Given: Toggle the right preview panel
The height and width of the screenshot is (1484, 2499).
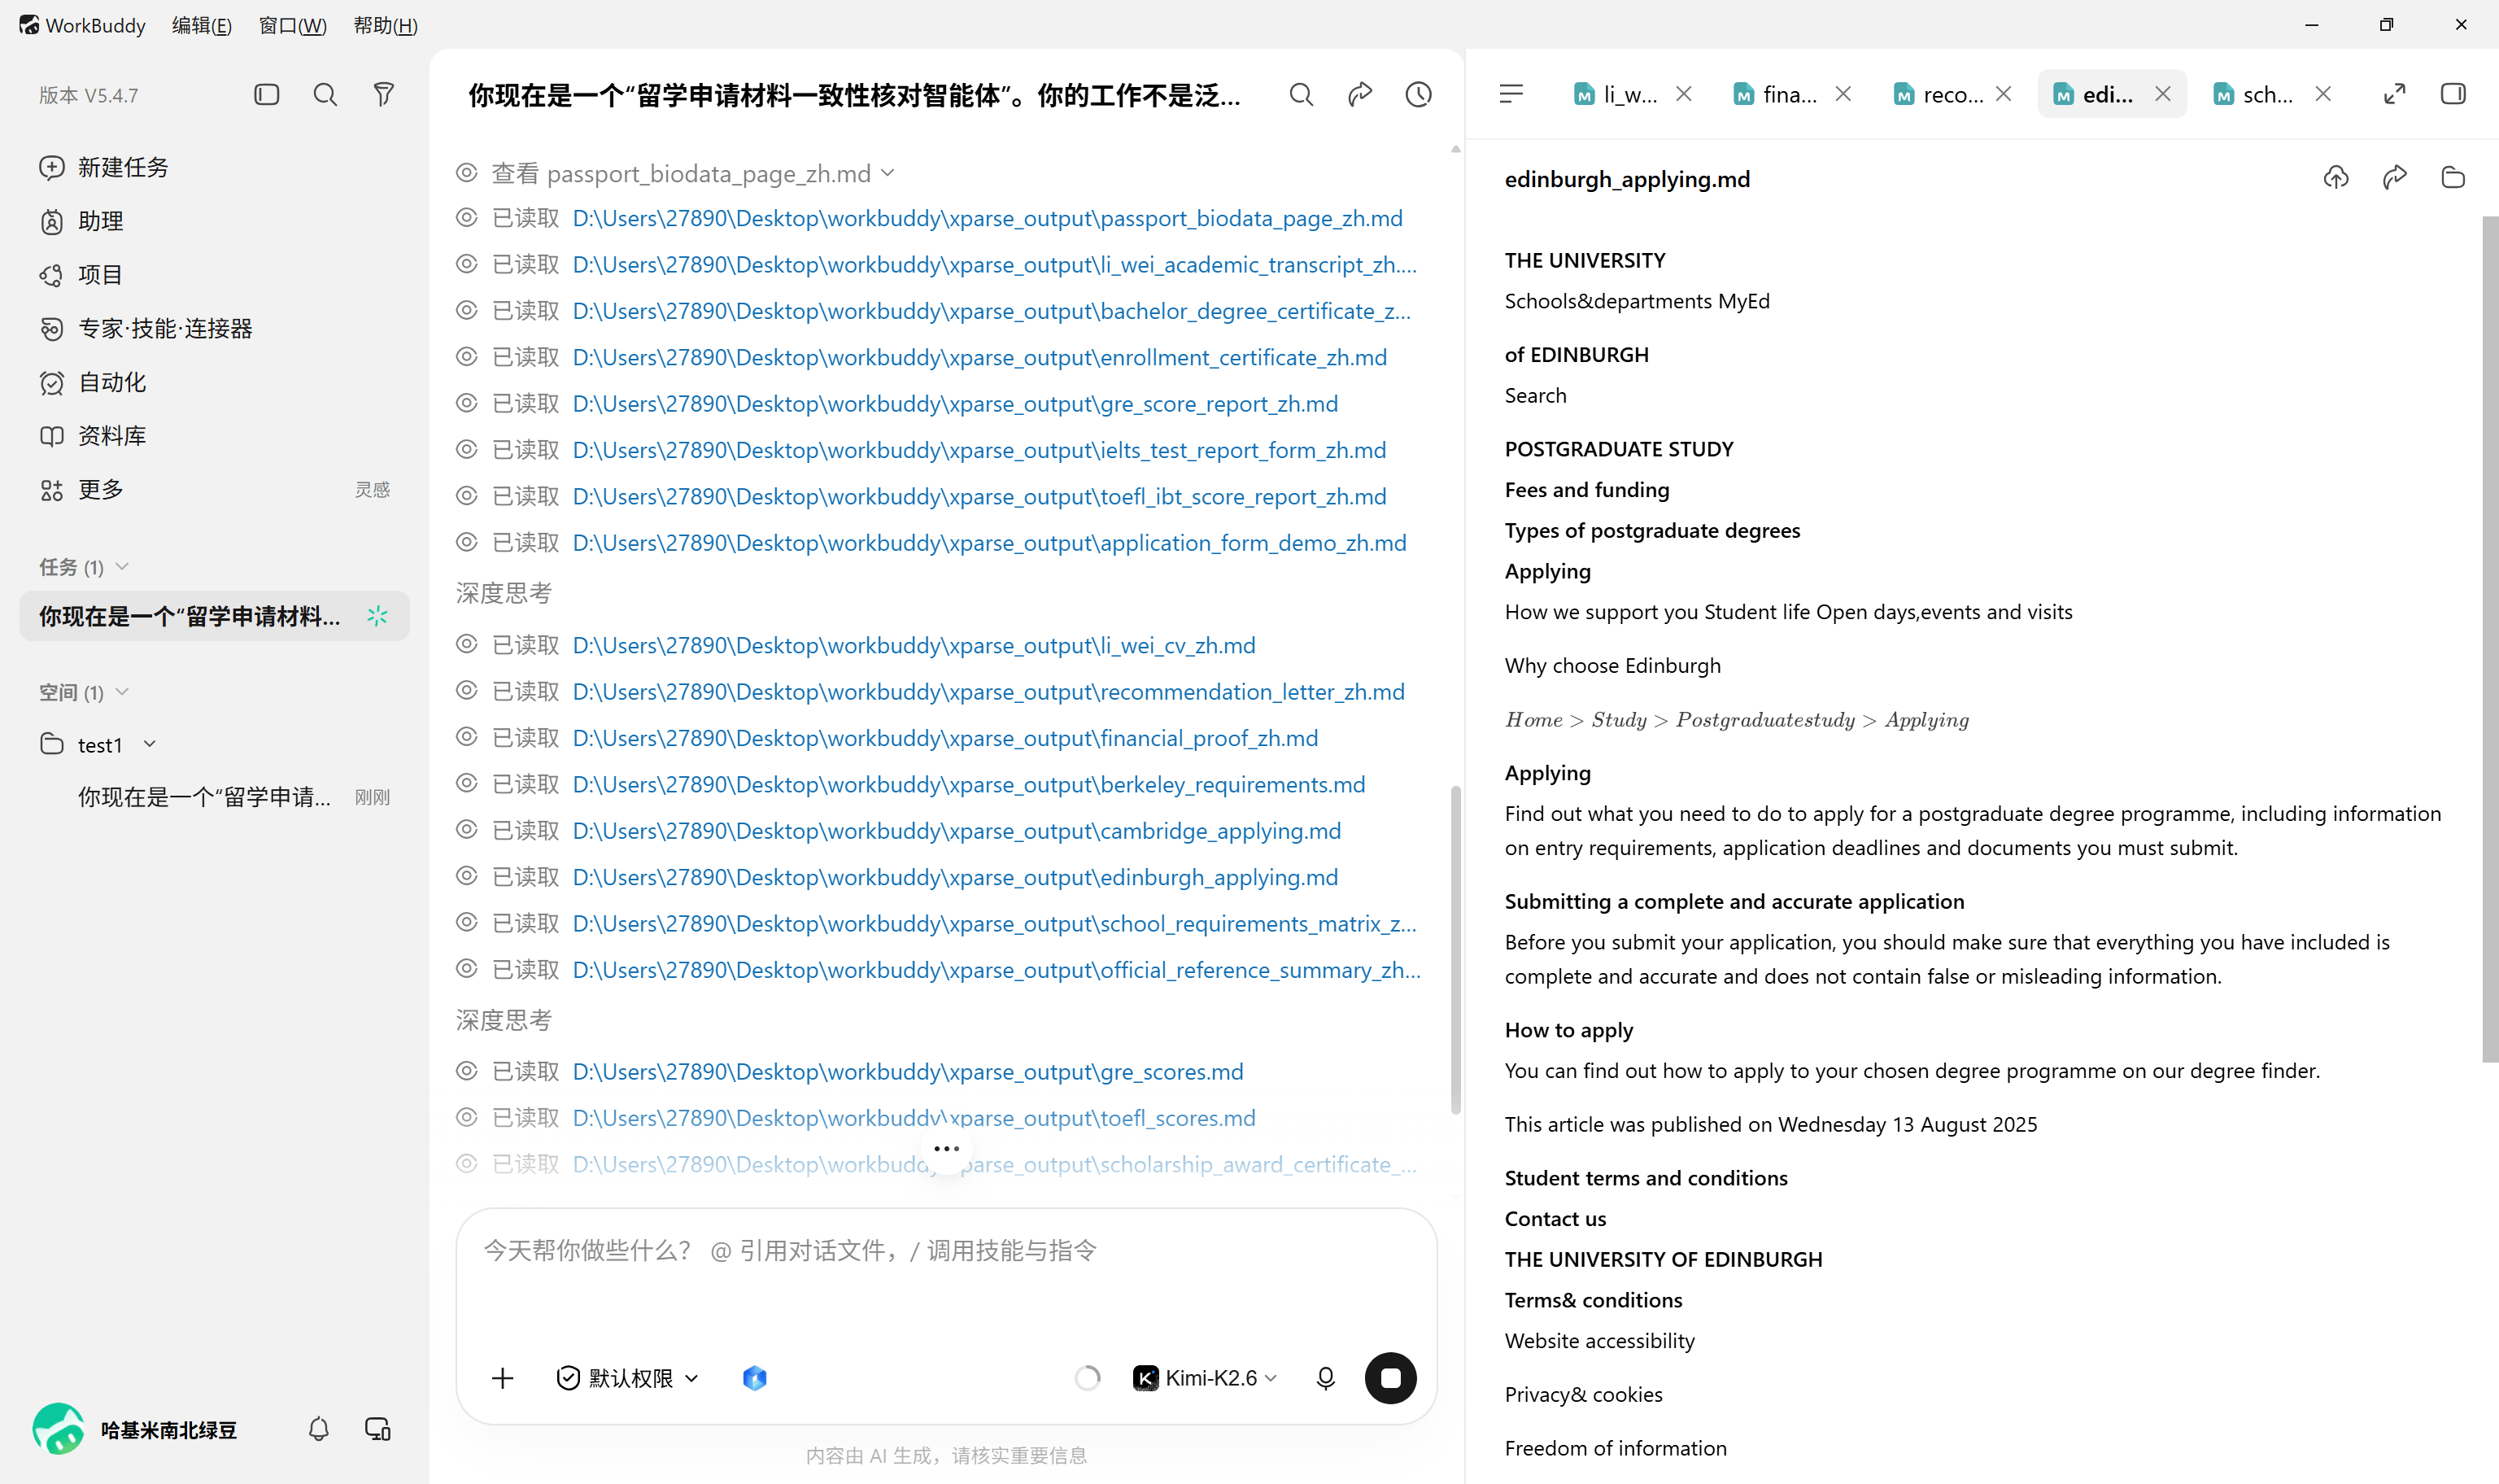Looking at the screenshot, I should [2453, 94].
